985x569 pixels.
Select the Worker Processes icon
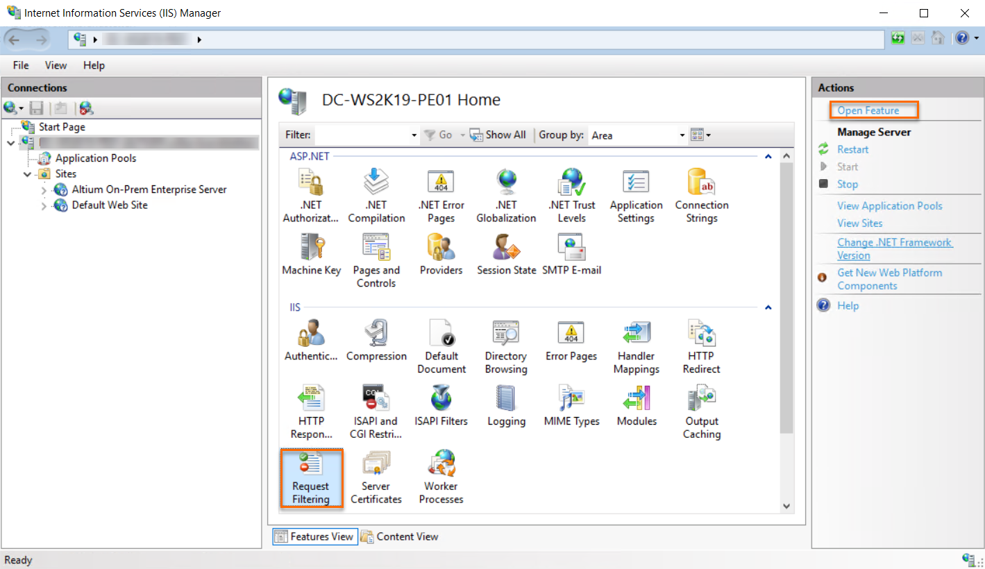[x=441, y=477]
